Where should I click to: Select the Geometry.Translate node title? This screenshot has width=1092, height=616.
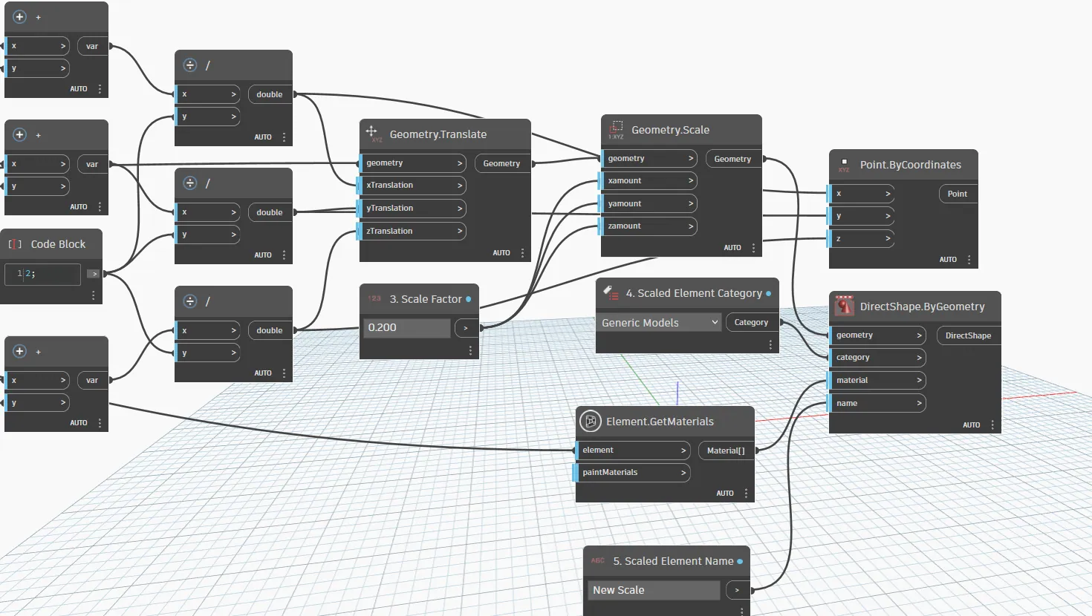[438, 134]
